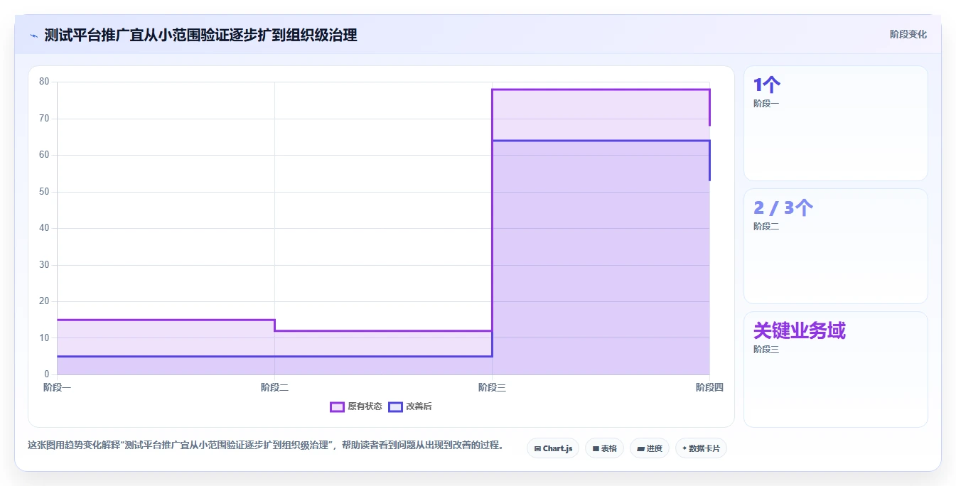Click the 阶段二 caption under 2 / 3个
The image size is (956, 486).
[766, 227]
